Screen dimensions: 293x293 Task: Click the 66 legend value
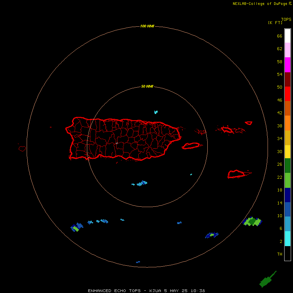point(280,36)
